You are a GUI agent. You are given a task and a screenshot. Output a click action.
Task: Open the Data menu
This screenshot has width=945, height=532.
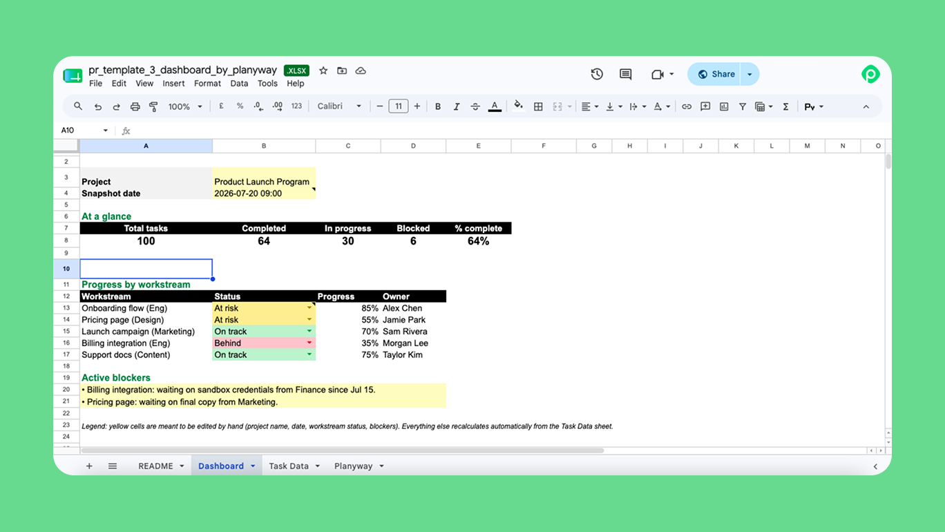click(239, 84)
